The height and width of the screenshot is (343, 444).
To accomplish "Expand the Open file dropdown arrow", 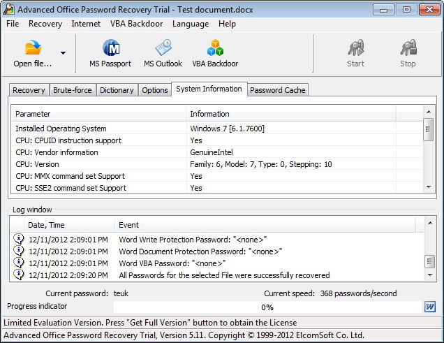I will pos(63,53).
